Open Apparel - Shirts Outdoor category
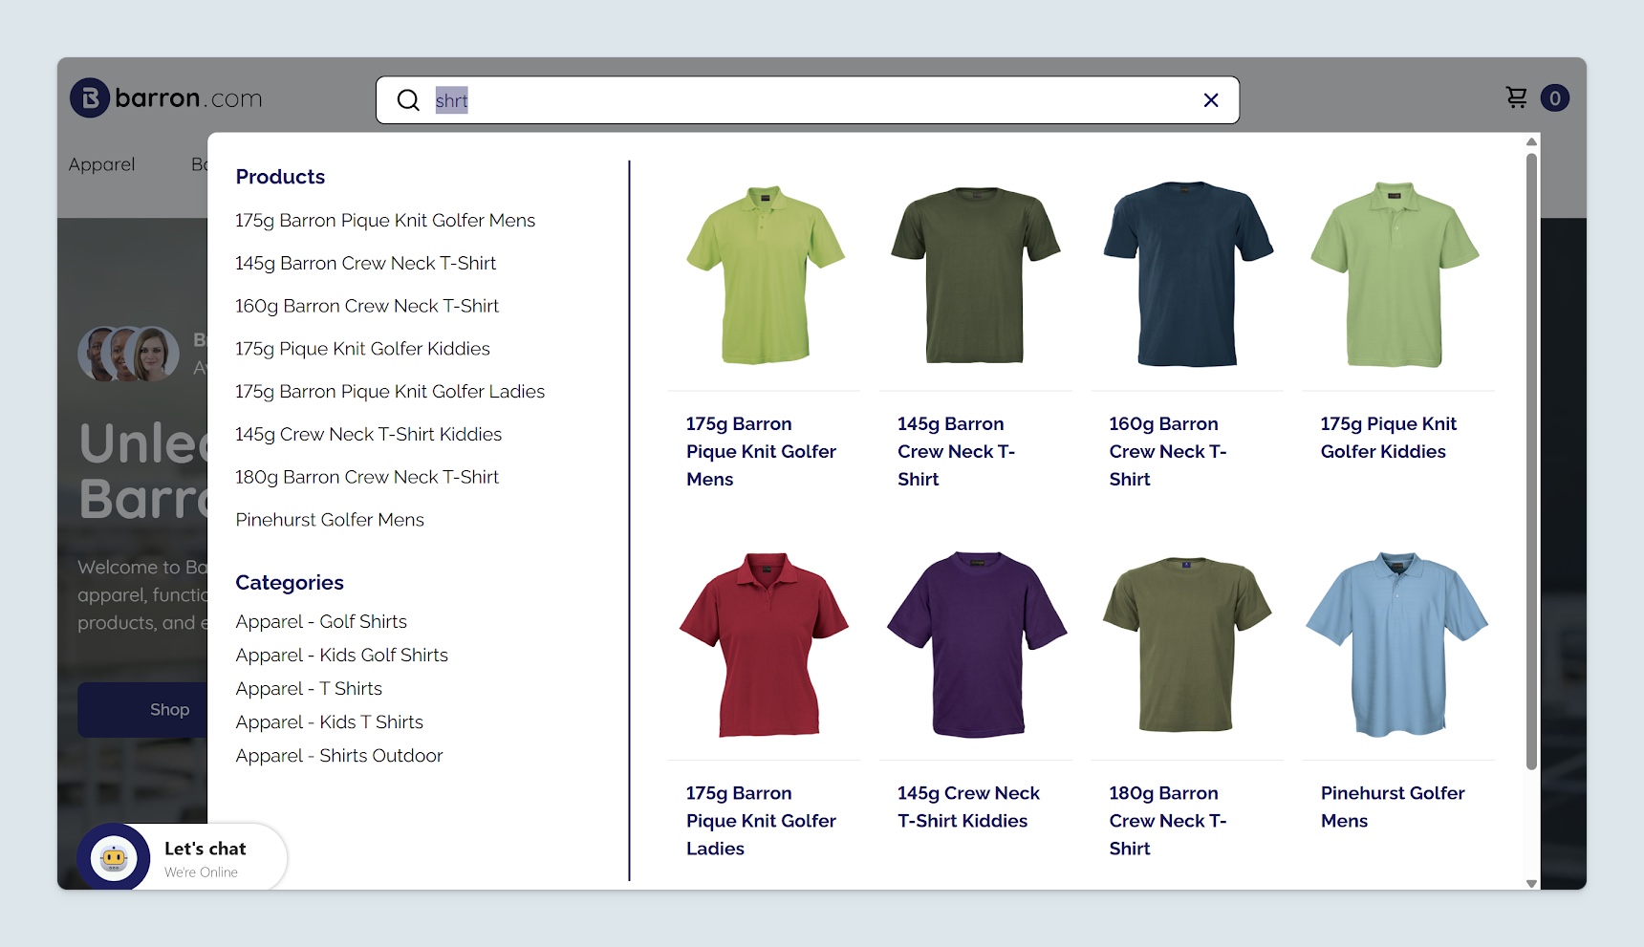 click(339, 756)
